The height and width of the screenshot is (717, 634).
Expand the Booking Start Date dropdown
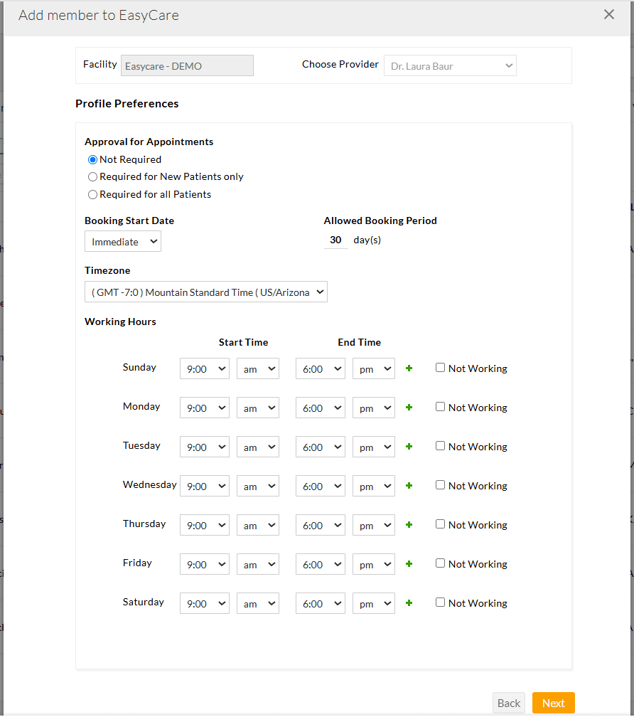point(122,241)
